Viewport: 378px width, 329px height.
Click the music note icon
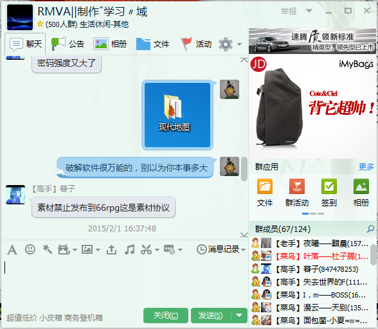pyautogui.click(x=130, y=249)
